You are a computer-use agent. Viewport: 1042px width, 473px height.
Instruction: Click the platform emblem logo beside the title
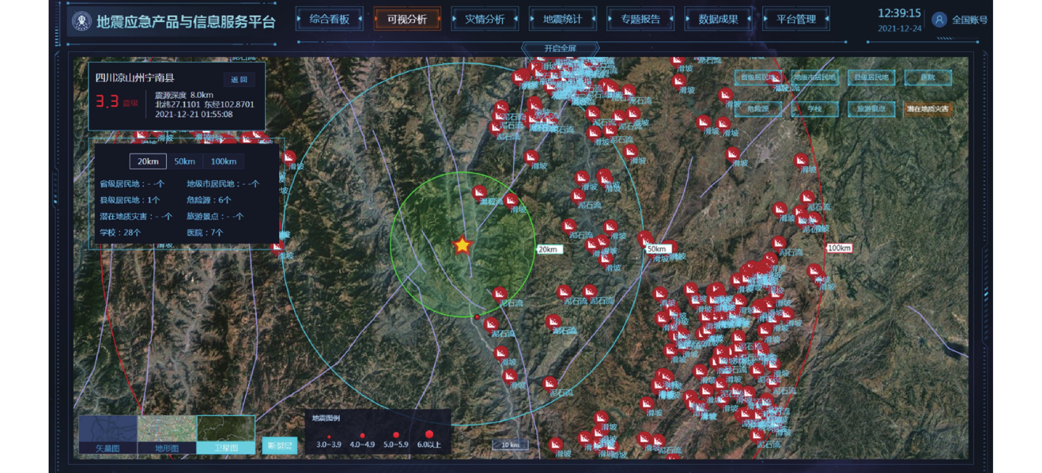tap(82, 21)
